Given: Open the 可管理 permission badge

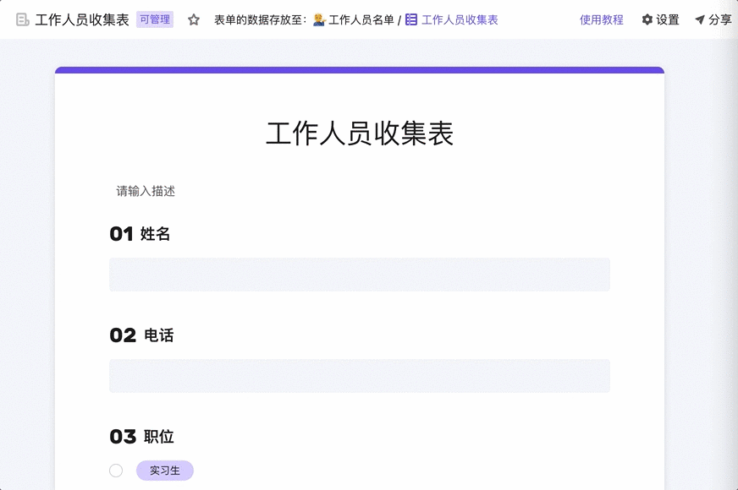Looking at the screenshot, I should click(155, 19).
